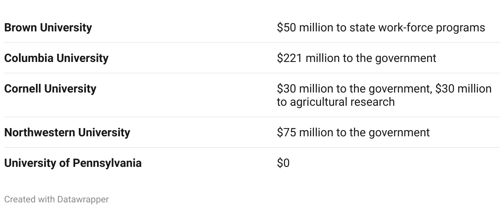Click the word Created in the footer
504x209 pixels.
point(19,199)
